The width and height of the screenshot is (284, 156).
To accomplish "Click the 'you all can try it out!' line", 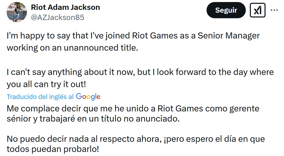I will (x=46, y=84).
